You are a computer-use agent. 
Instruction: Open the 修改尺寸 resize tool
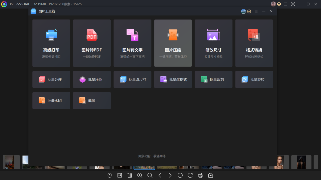tap(213, 43)
